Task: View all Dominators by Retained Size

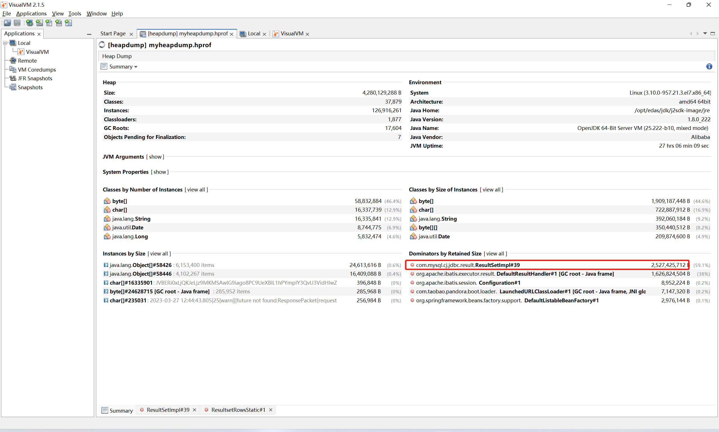Action: click(495, 253)
